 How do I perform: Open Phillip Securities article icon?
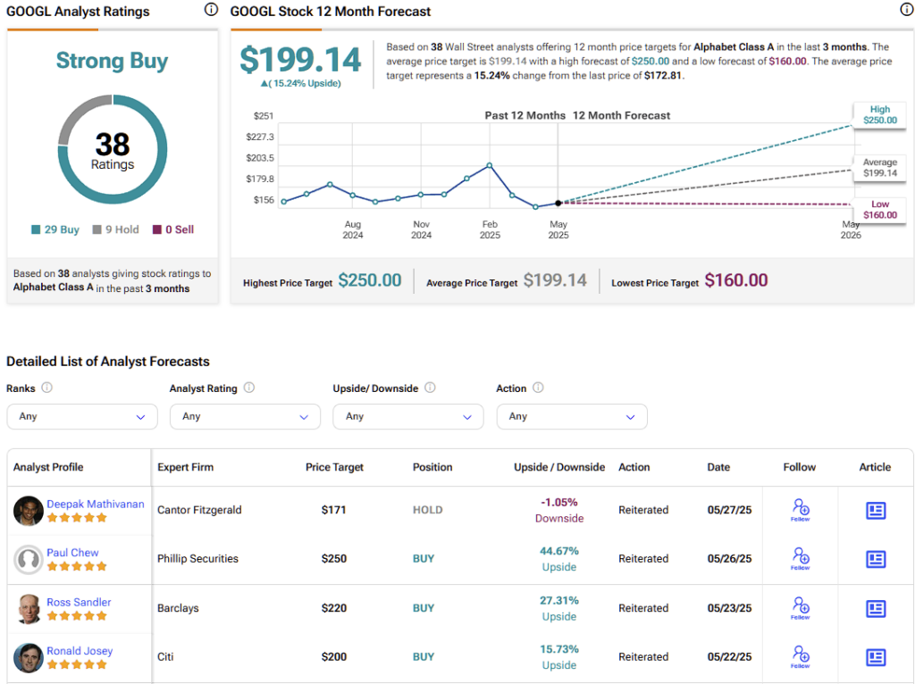[x=876, y=559]
